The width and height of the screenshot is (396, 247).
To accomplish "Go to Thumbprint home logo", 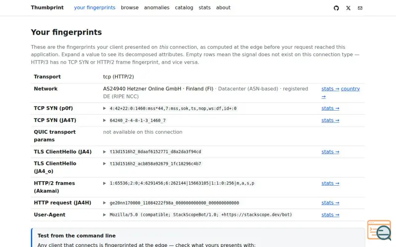I will click(47, 7).
